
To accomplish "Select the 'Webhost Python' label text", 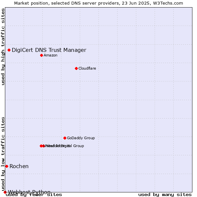I will tap(29, 192).
